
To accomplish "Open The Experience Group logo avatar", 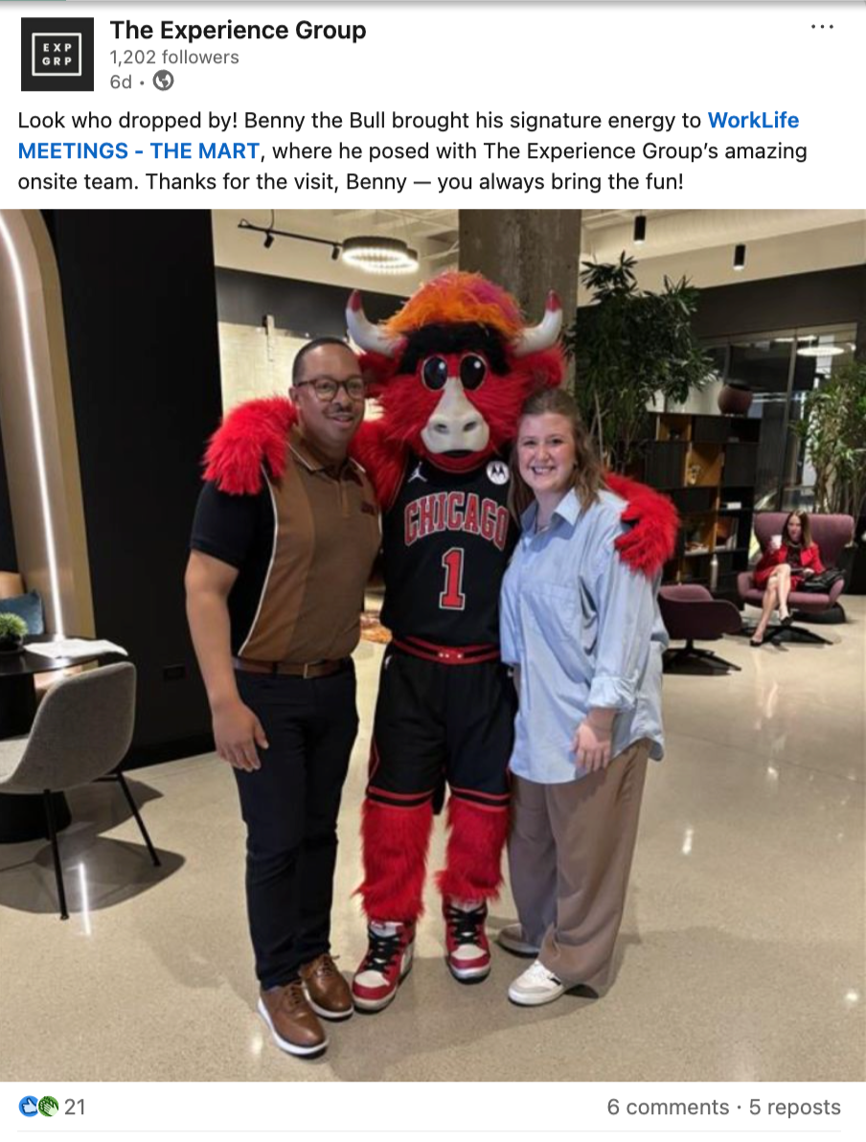I will tap(57, 55).
